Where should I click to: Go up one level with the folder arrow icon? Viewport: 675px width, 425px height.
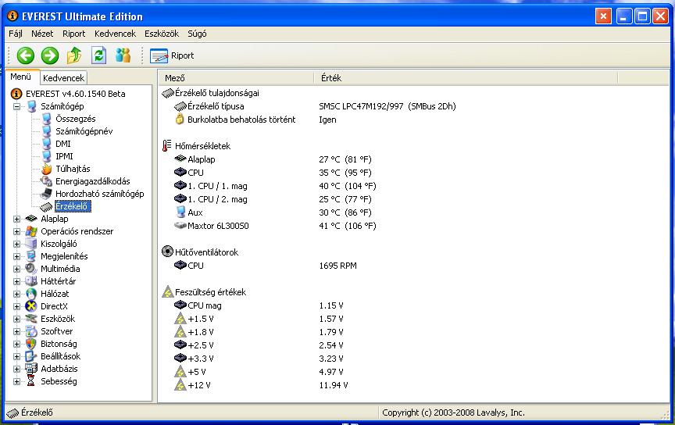tap(74, 55)
